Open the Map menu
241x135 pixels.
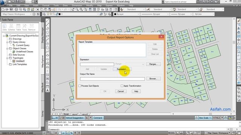[99, 5]
